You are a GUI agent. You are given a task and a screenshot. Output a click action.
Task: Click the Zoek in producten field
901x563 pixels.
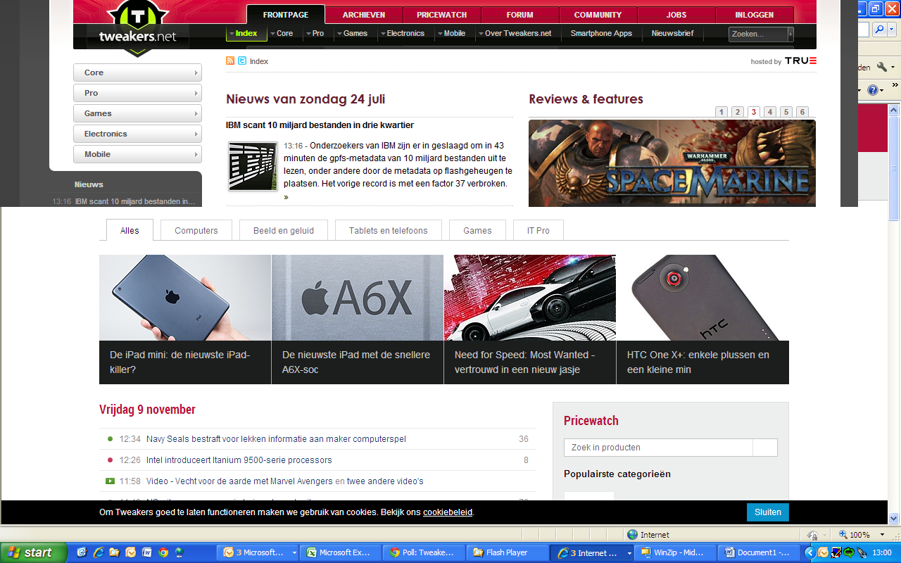coord(658,448)
